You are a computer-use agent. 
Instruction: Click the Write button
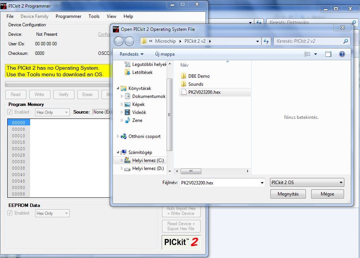tap(39, 95)
